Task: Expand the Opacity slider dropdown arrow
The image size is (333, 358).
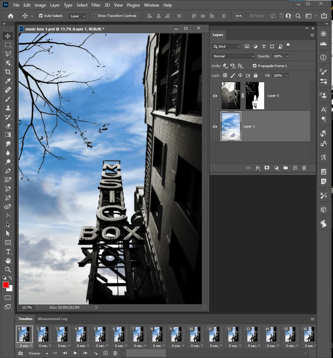Action: tap(287, 56)
